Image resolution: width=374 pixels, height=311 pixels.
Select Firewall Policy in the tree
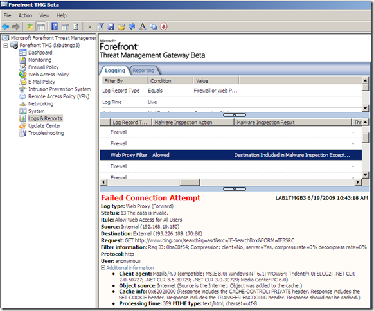pyautogui.click(x=44, y=67)
